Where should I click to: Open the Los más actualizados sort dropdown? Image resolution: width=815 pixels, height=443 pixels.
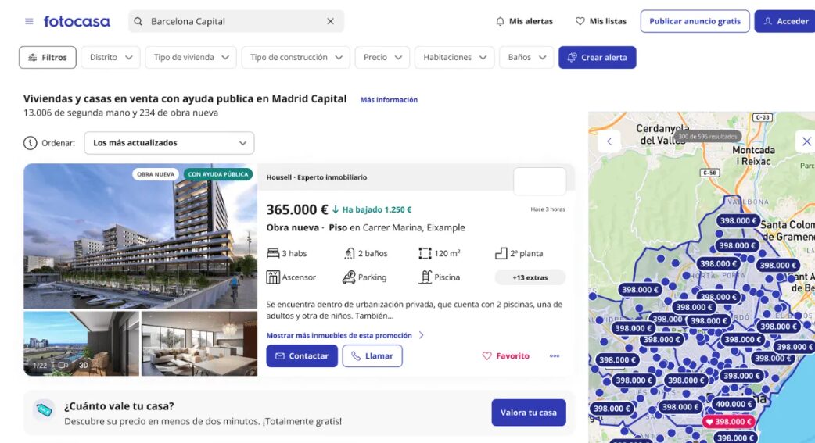pyautogui.click(x=169, y=143)
